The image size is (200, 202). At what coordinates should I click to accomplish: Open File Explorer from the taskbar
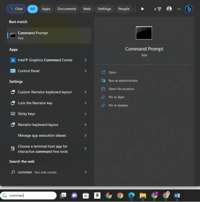point(143,196)
